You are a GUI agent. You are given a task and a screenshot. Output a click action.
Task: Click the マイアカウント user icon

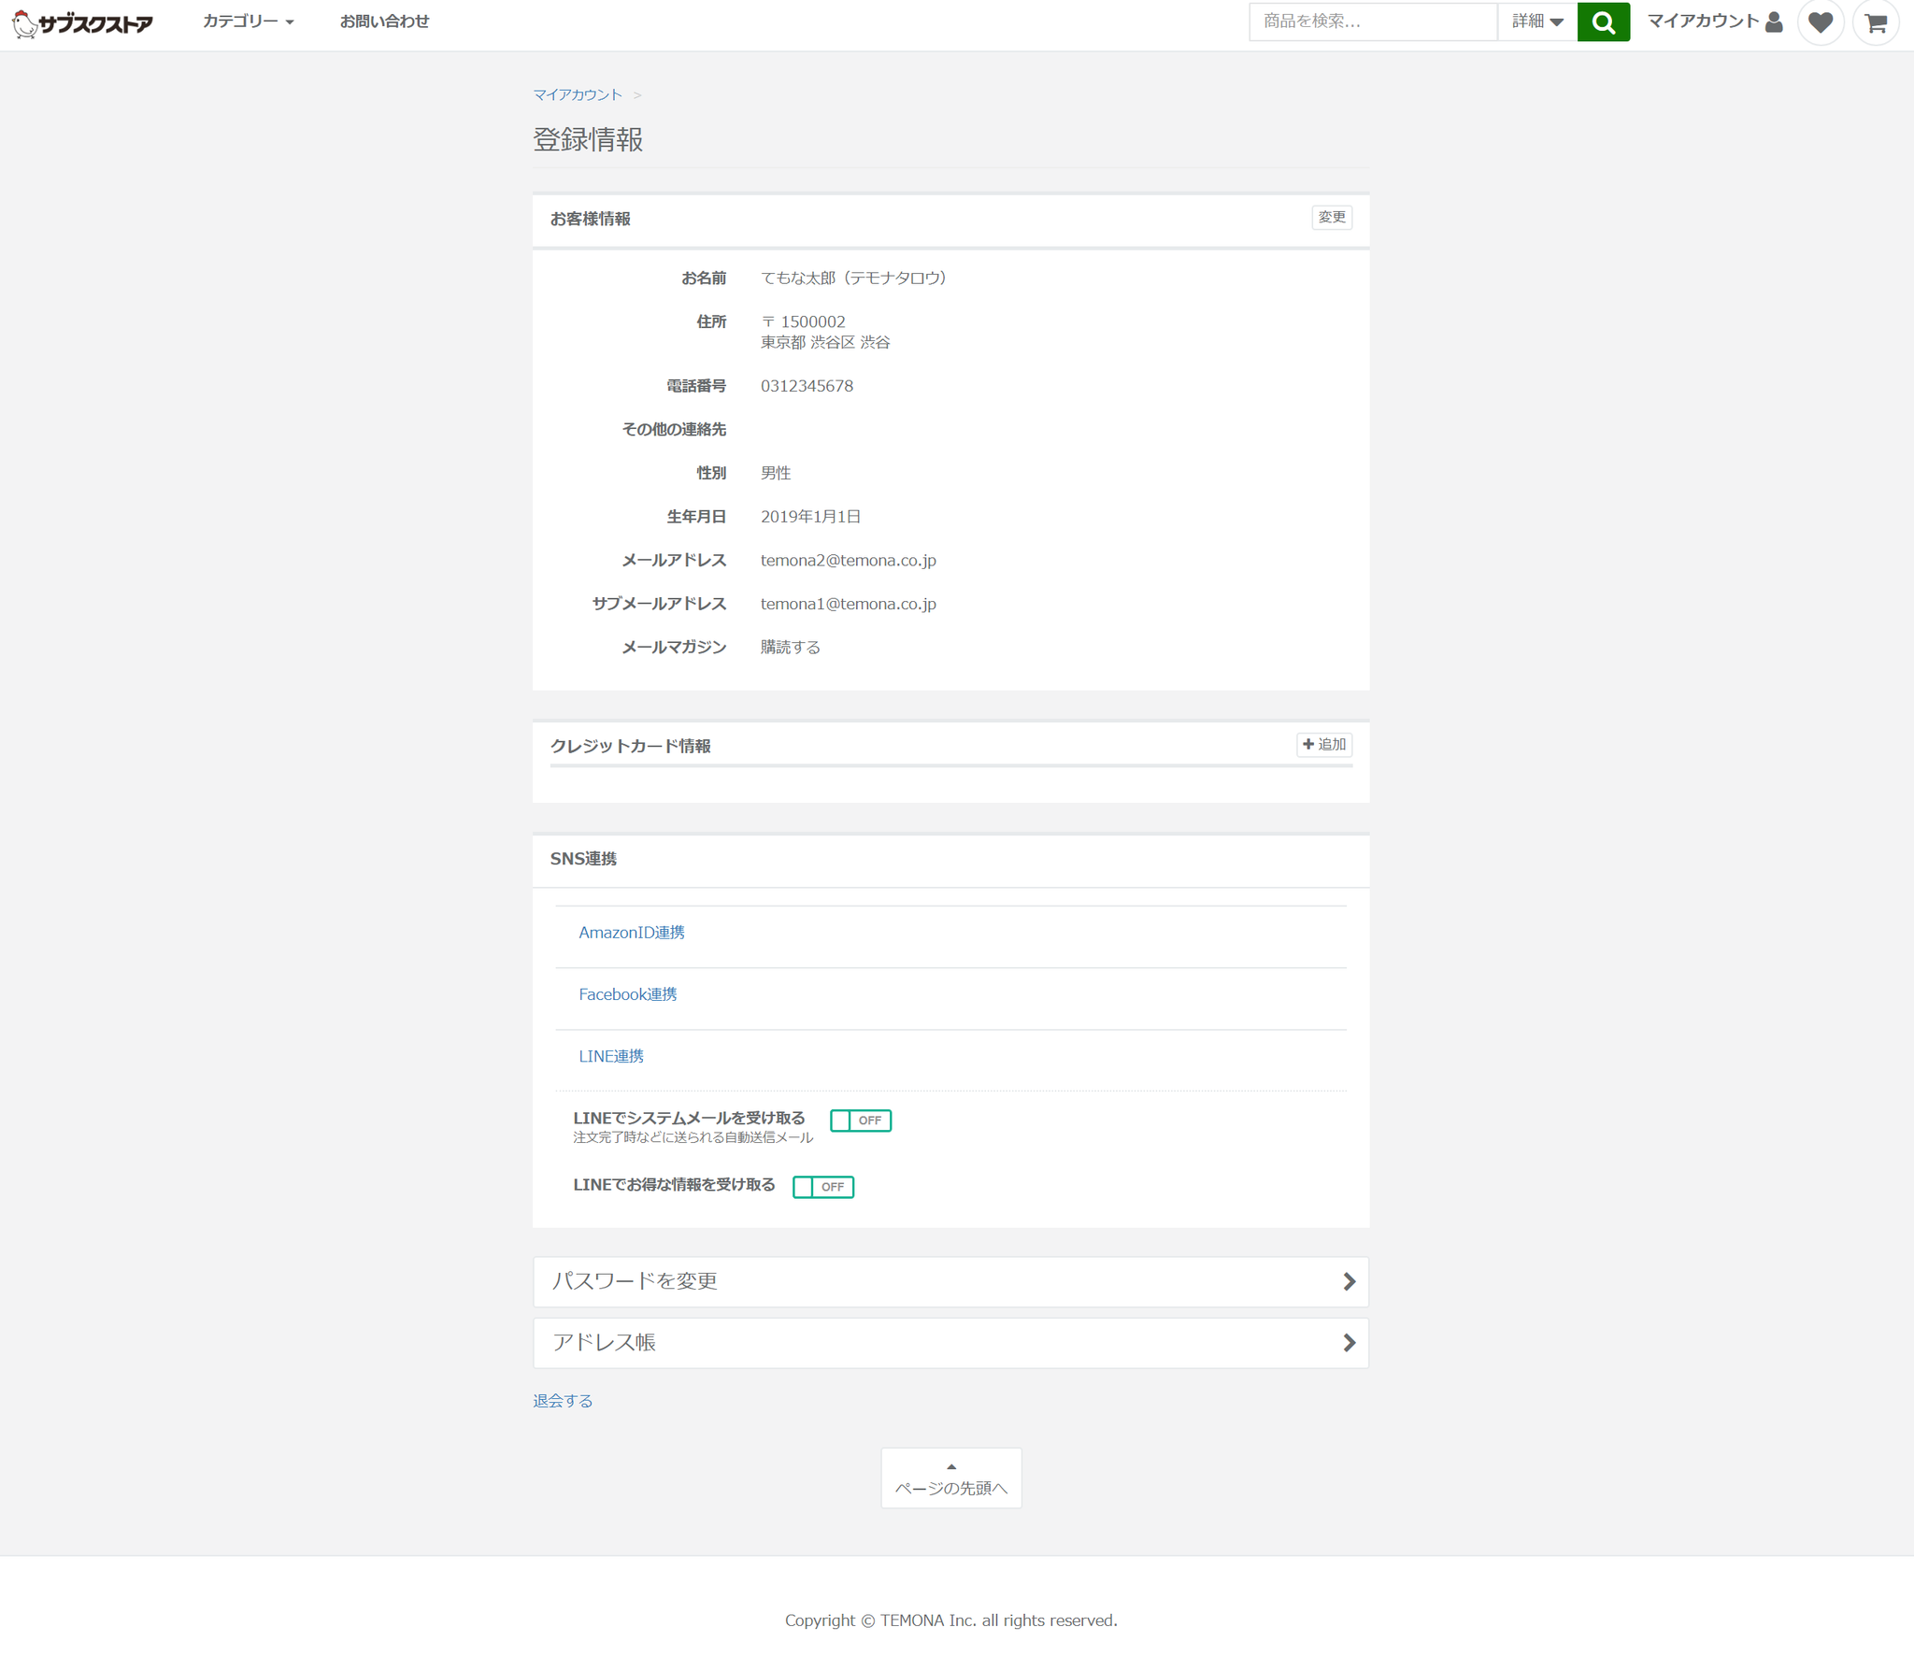[1773, 21]
